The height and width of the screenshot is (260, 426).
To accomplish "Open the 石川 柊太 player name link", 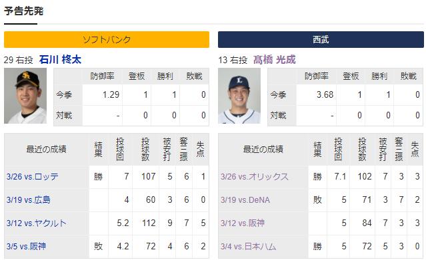I will coord(60,60).
